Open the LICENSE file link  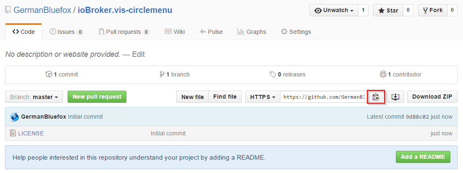[x=31, y=134]
